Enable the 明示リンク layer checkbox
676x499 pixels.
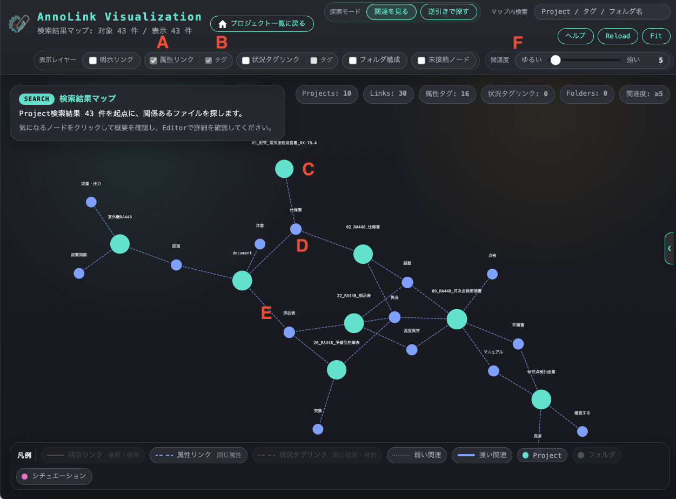pyautogui.click(x=93, y=60)
